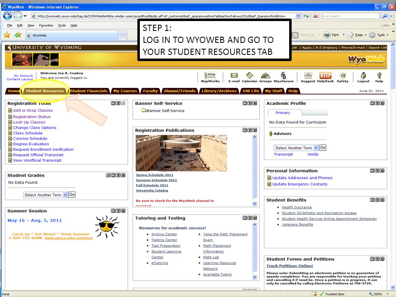The image size is (396, 297).
Task: Click the browser address bar URL
Action: pyautogui.click(x=163, y=16)
